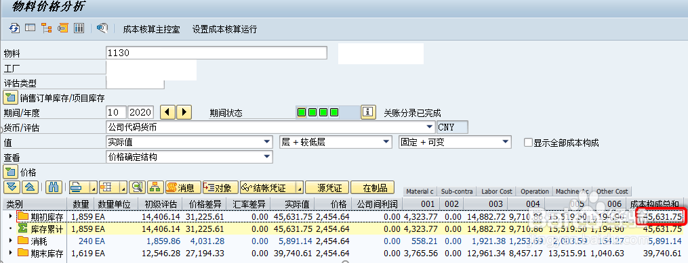Click the column table settings icon
Image resolution: width=688 pixels, height=263 pixels.
point(79,28)
